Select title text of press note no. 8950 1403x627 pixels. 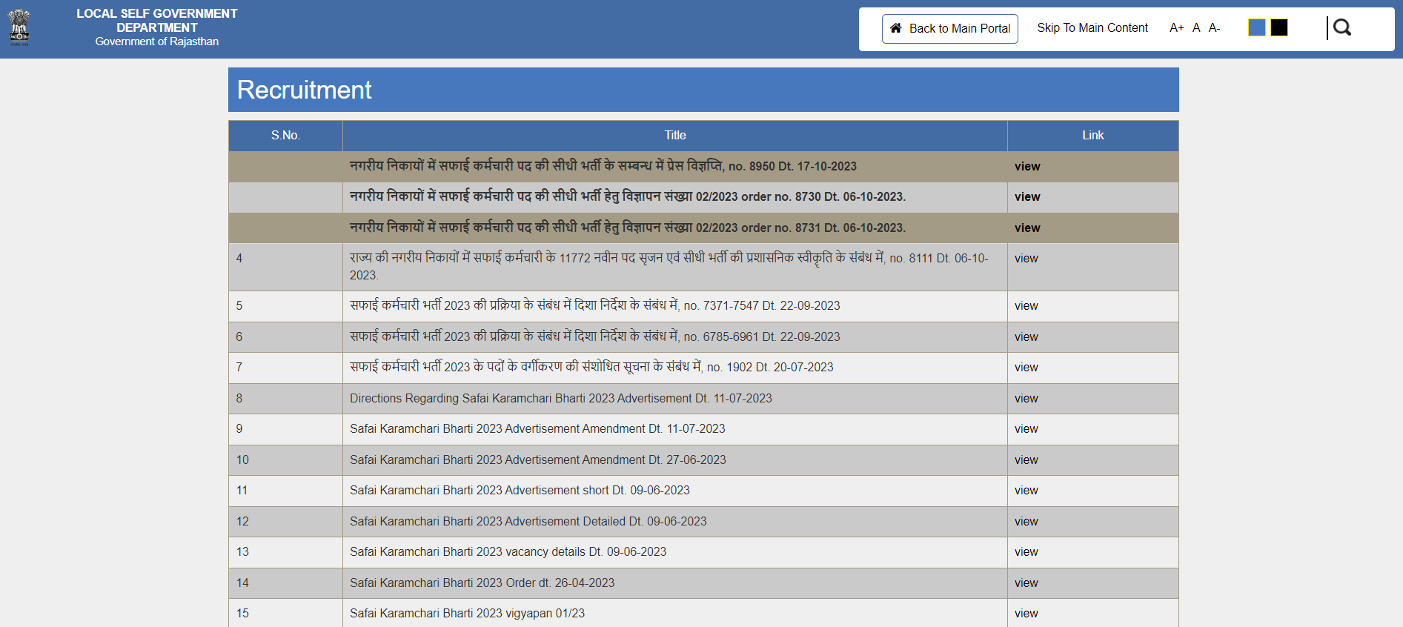pyautogui.click(x=603, y=166)
